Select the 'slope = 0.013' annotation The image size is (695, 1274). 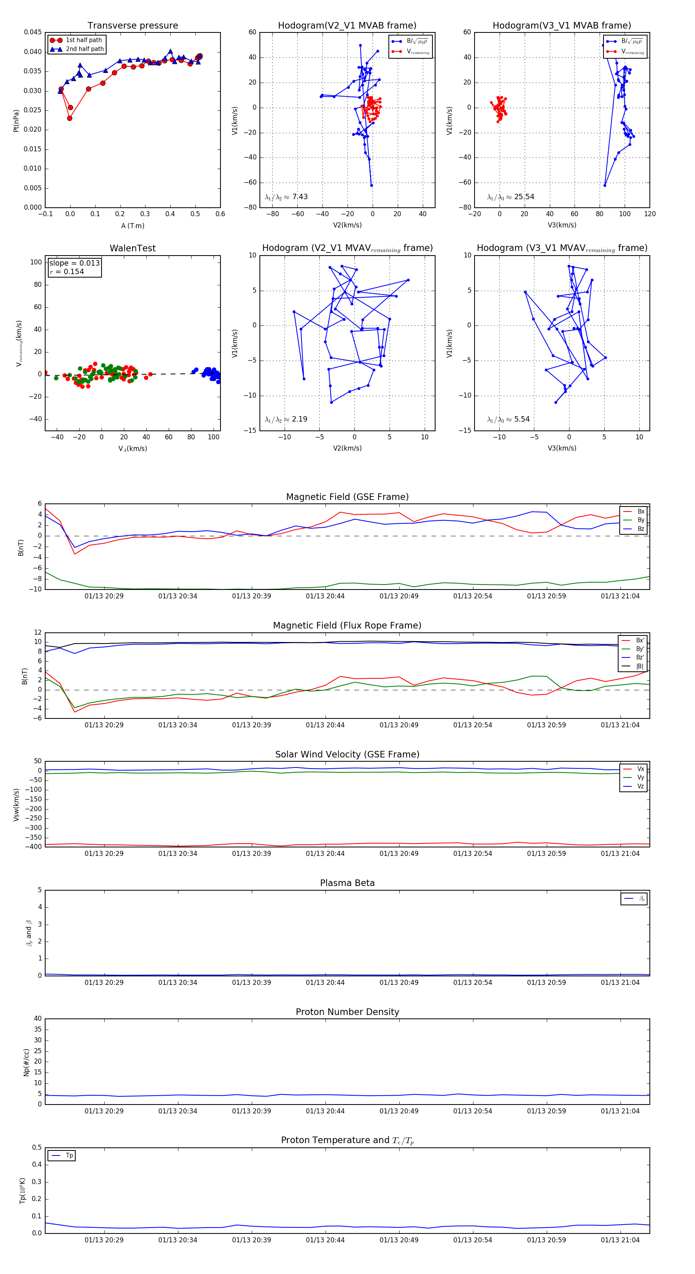point(75,263)
